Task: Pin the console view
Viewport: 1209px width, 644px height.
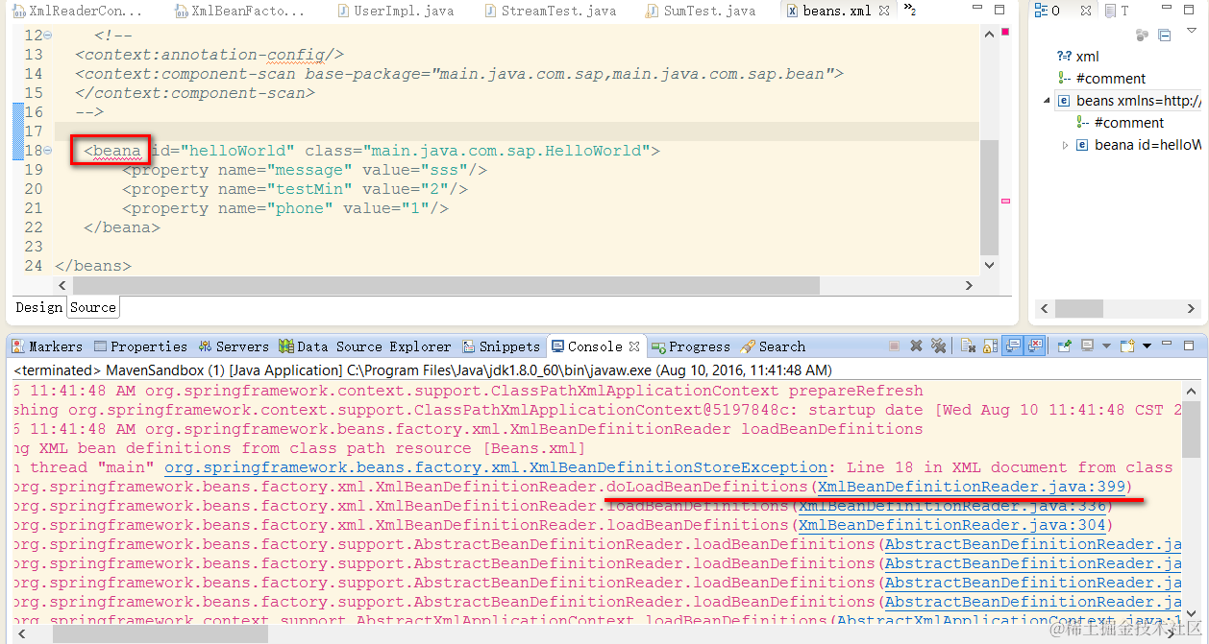Action: pyautogui.click(x=1065, y=346)
